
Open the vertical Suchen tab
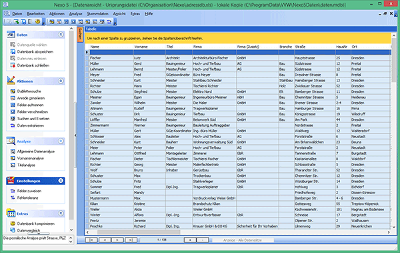click(x=80, y=35)
